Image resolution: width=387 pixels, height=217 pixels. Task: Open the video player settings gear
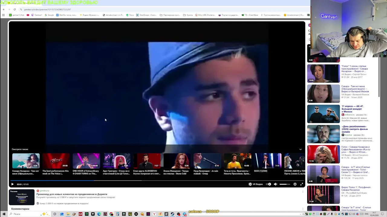click(x=295, y=184)
